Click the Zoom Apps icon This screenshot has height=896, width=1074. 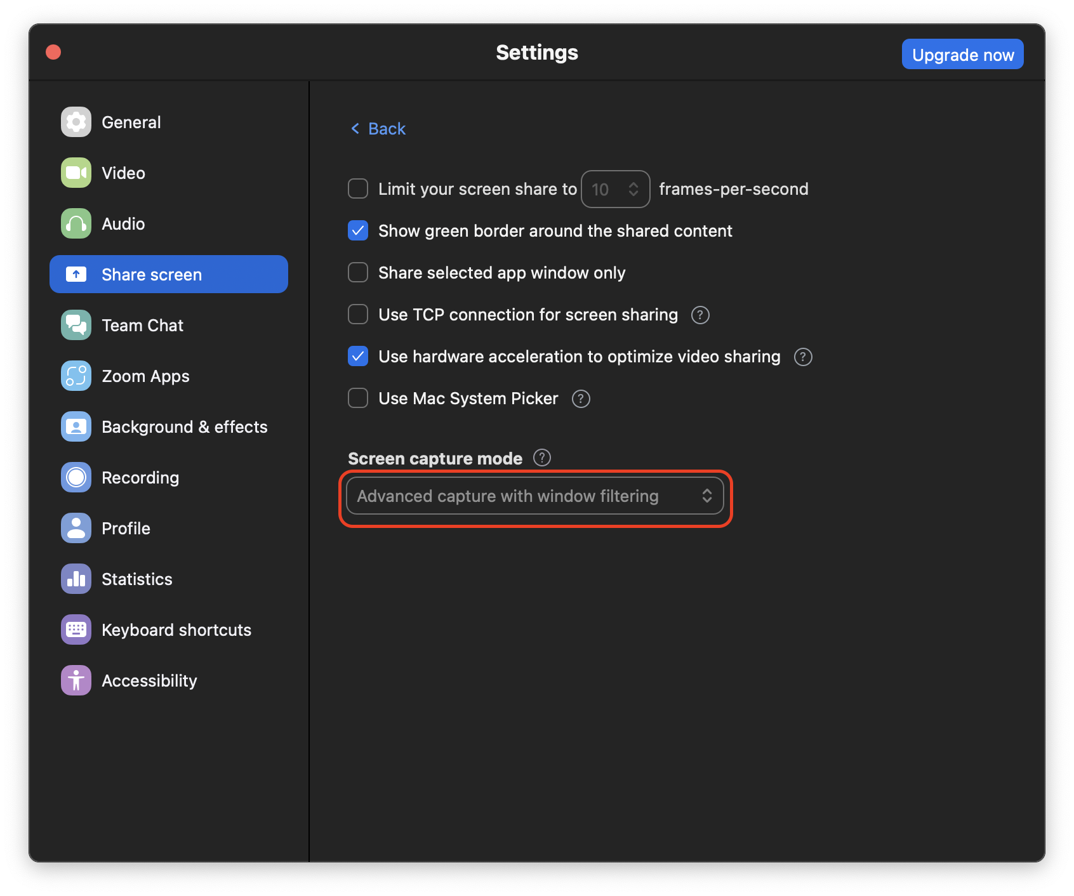pos(76,376)
